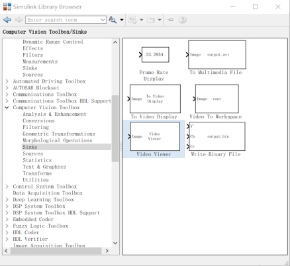The image size is (290, 266).
Task: Maximize the Simulink Library Browser window
Action: (x=255, y=7)
